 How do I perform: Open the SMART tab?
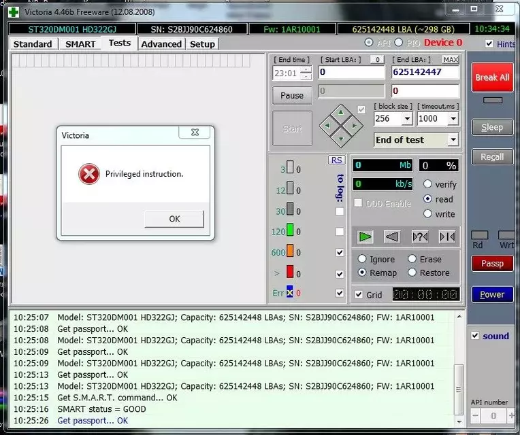80,44
